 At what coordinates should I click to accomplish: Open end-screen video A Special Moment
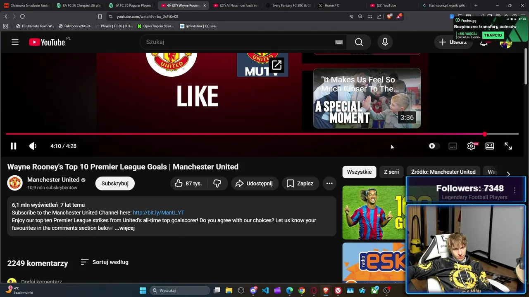[x=367, y=98]
